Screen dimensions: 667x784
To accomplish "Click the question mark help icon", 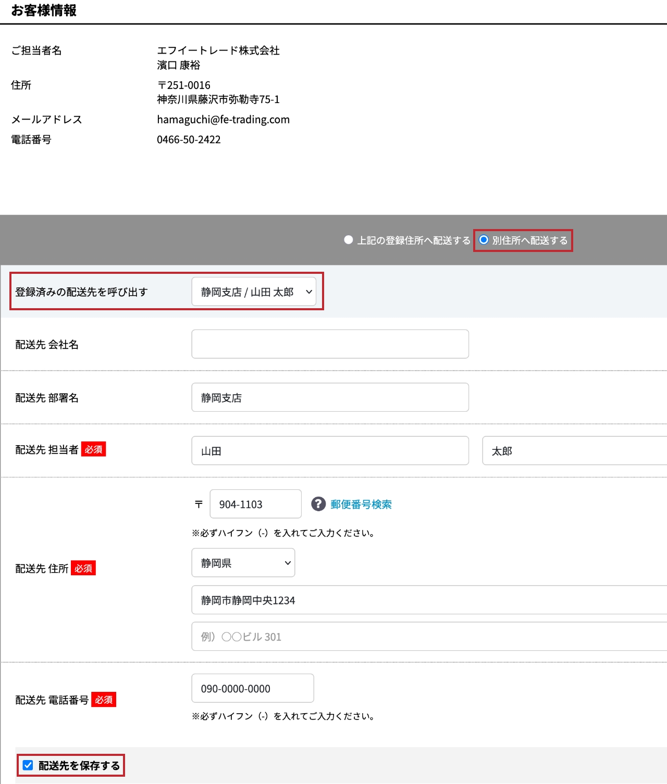I will (x=318, y=504).
